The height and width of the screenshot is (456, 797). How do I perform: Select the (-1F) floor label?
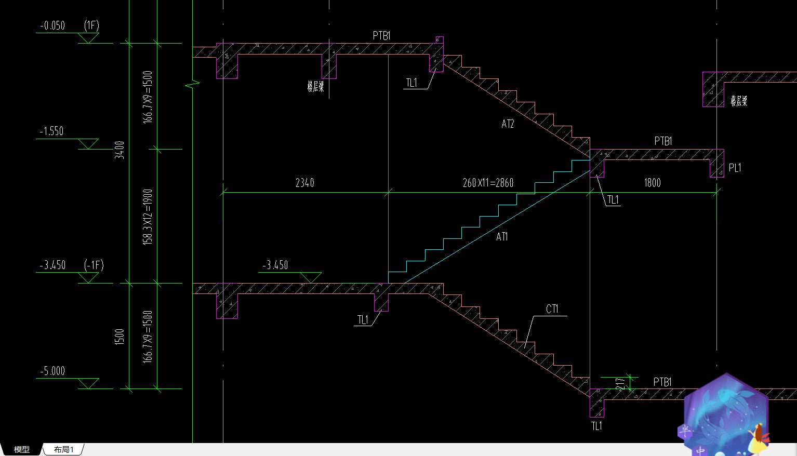tap(94, 265)
